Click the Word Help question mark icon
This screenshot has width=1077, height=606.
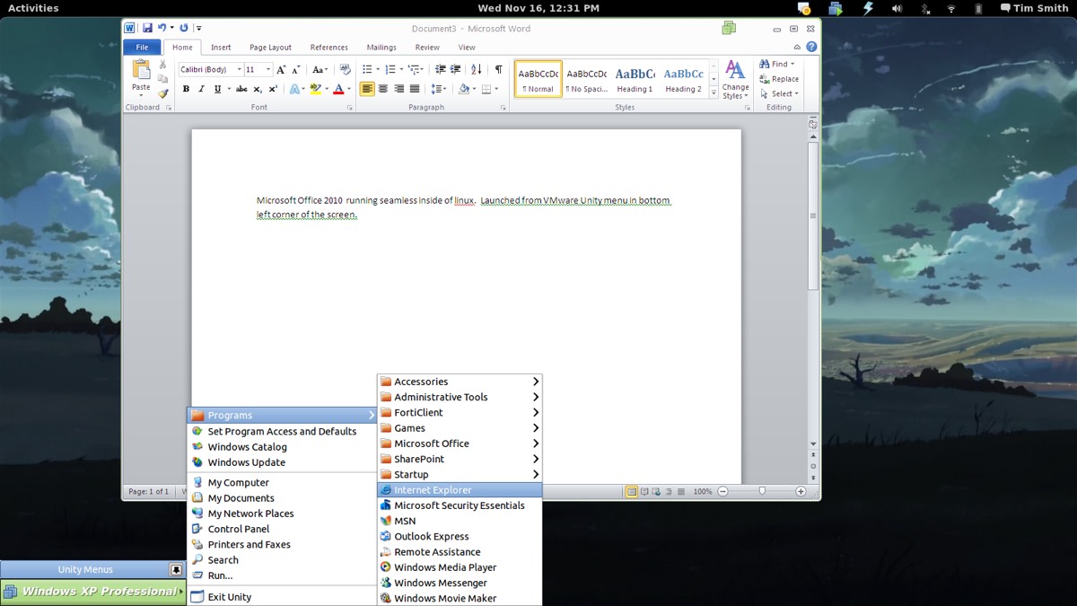811,47
